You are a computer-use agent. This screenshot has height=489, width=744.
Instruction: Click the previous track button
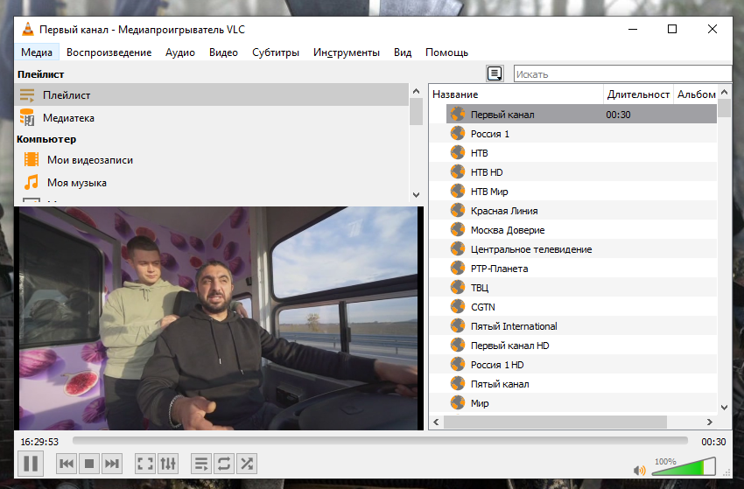tap(67, 464)
